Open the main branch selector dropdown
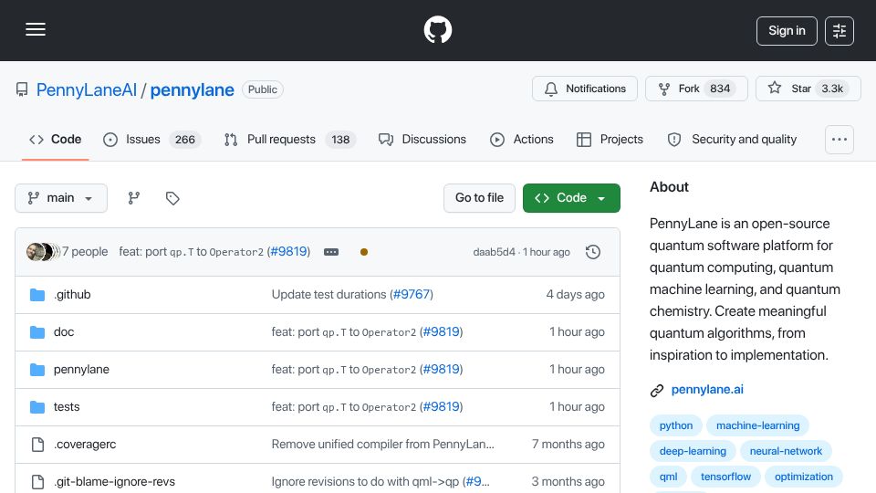Image resolution: width=876 pixels, height=493 pixels. (x=61, y=198)
